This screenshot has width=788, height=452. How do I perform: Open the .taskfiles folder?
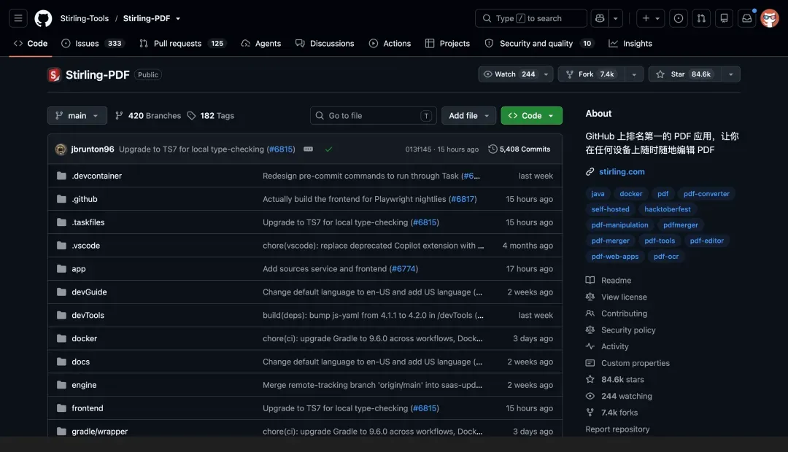click(x=88, y=222)
